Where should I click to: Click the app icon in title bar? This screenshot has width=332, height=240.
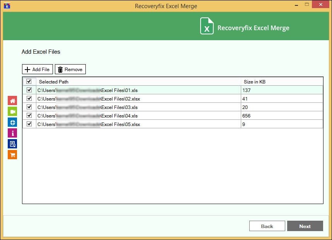tap(7, 6)
